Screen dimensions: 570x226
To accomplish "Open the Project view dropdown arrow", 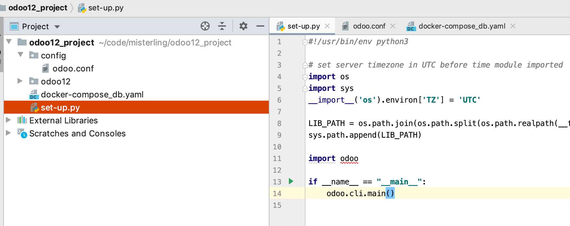I will coord(57,27).
